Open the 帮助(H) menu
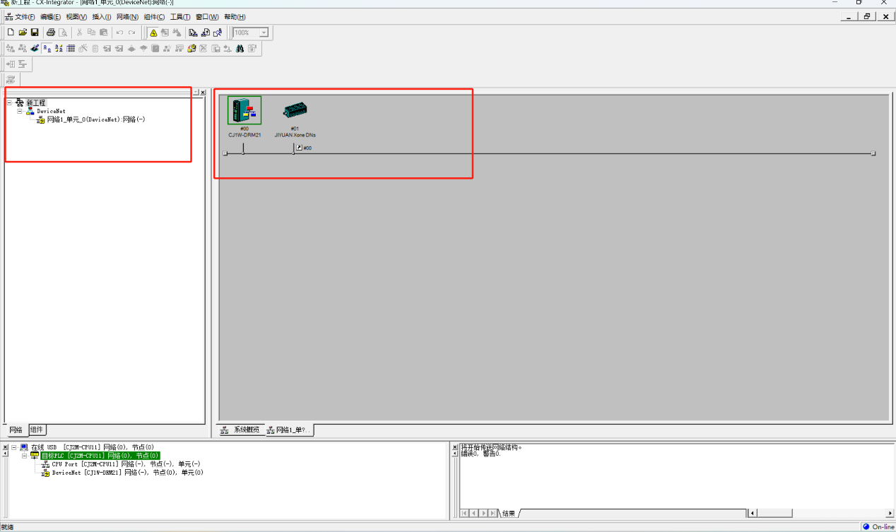This screenshot has width=896, height=532. point(235,17)
